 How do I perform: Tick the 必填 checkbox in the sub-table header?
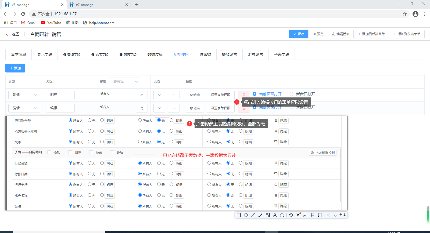[112, 152]
